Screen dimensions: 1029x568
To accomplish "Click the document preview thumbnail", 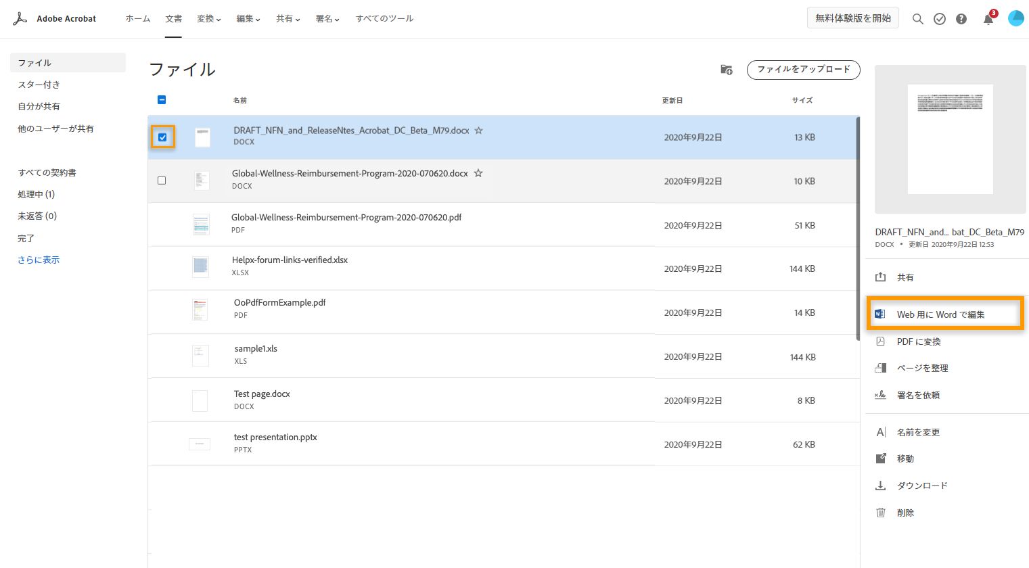I will pyautogui.click(x=950, y=139).
